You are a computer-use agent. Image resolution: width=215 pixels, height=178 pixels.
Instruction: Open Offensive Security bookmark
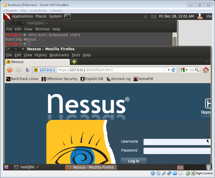coord(59,79)
